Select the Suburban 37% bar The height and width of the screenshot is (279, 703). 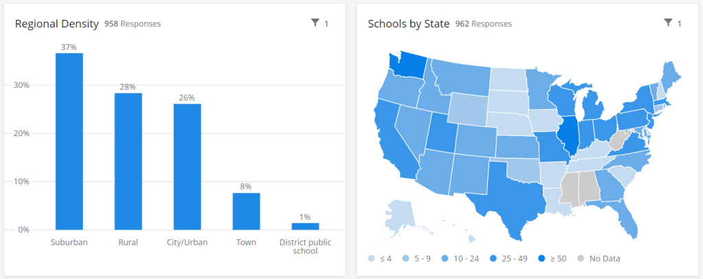[69, 141]
